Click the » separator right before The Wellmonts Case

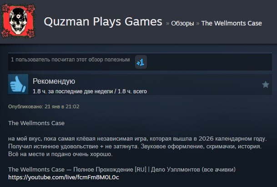(198, 24)
